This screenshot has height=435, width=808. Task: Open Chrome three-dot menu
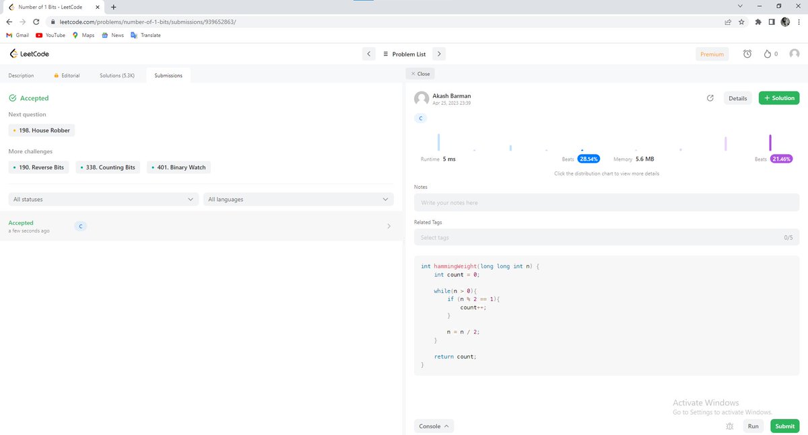pyautogui.click(x=799, y=22)
